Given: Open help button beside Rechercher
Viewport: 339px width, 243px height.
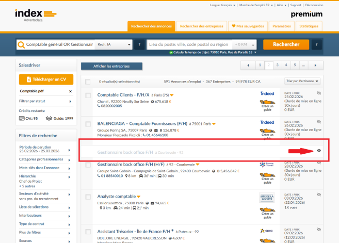Looking at the screenshot, I should pyautogui.click(x=316, y=44).
